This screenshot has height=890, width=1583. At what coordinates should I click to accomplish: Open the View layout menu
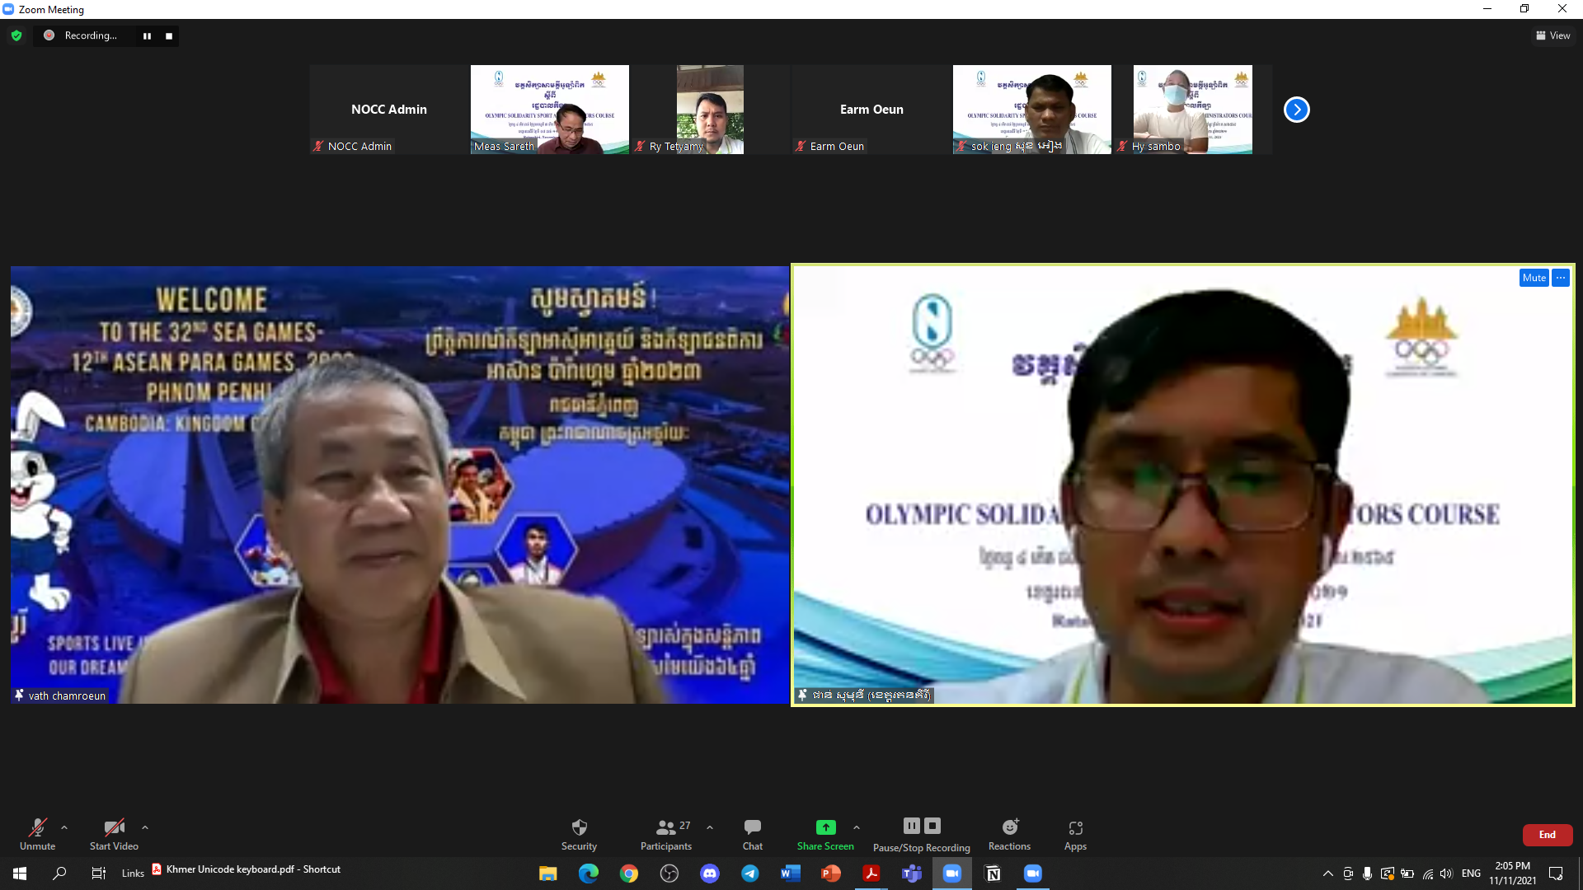point(1553,35)
